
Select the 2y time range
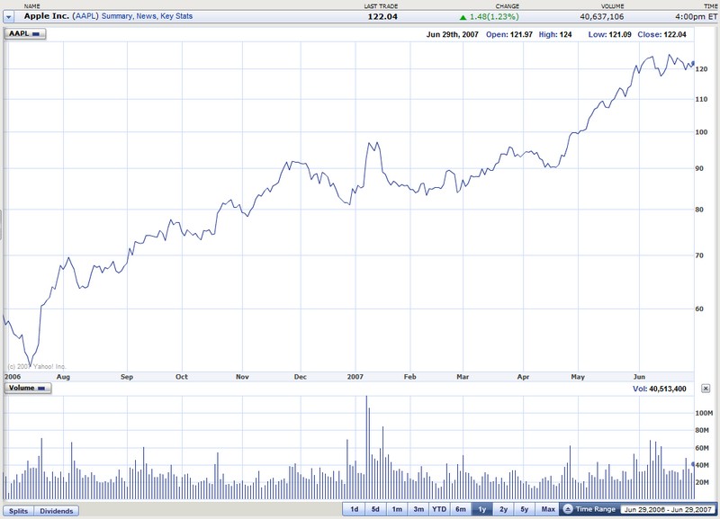(x=503, y=509)
